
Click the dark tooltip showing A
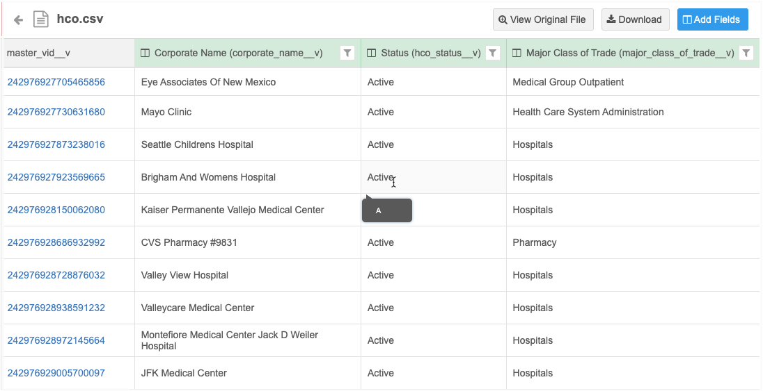pyautogui.click(x=387, y=210)
